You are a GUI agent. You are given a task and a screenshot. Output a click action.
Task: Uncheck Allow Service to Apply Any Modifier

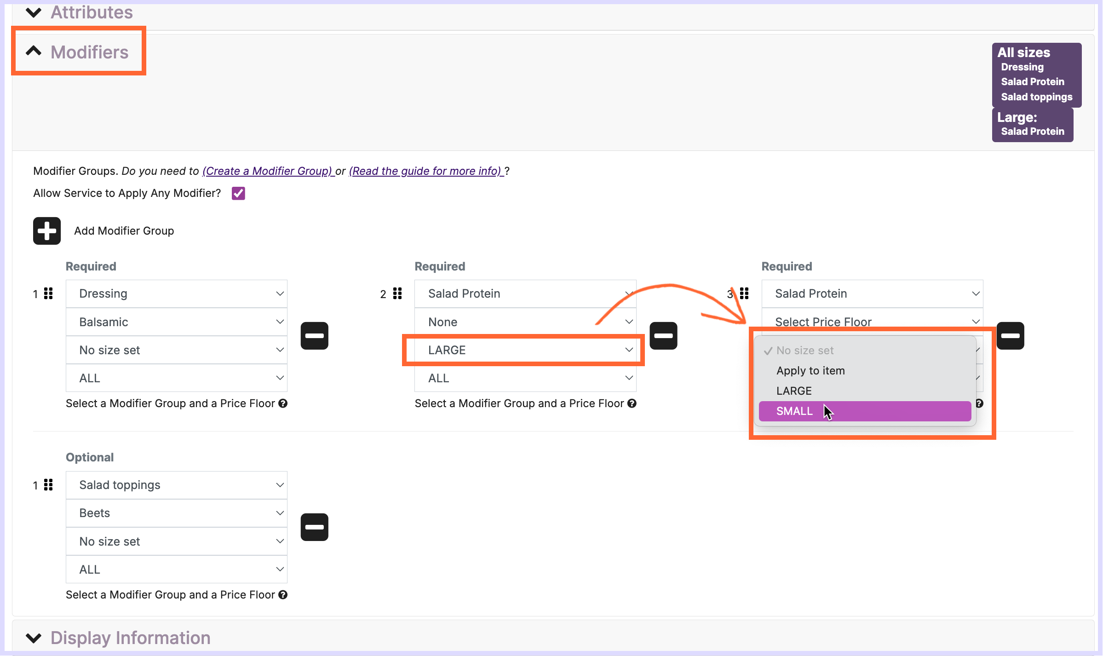click(x=238, y=193)
